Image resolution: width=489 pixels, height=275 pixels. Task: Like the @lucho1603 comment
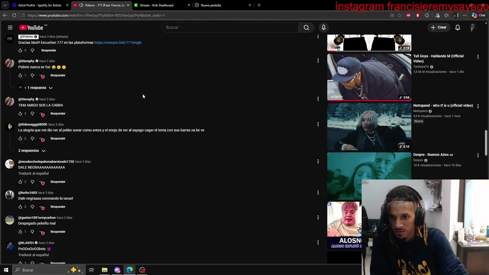tap(20, 207)
